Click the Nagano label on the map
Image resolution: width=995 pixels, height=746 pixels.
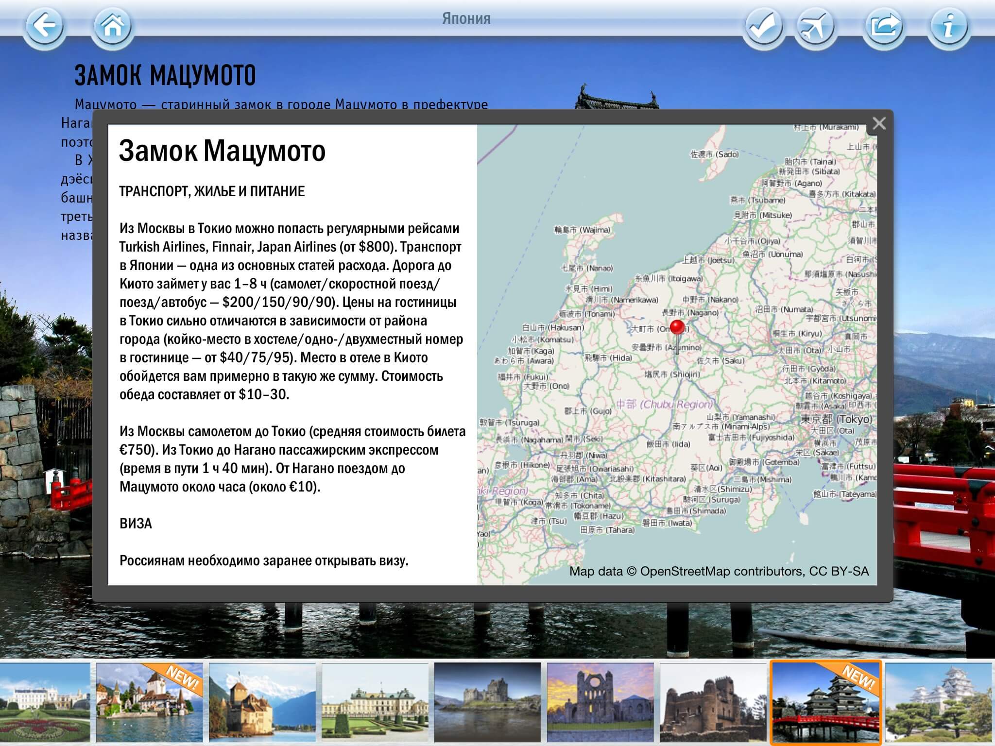click(x=690, y=312)
